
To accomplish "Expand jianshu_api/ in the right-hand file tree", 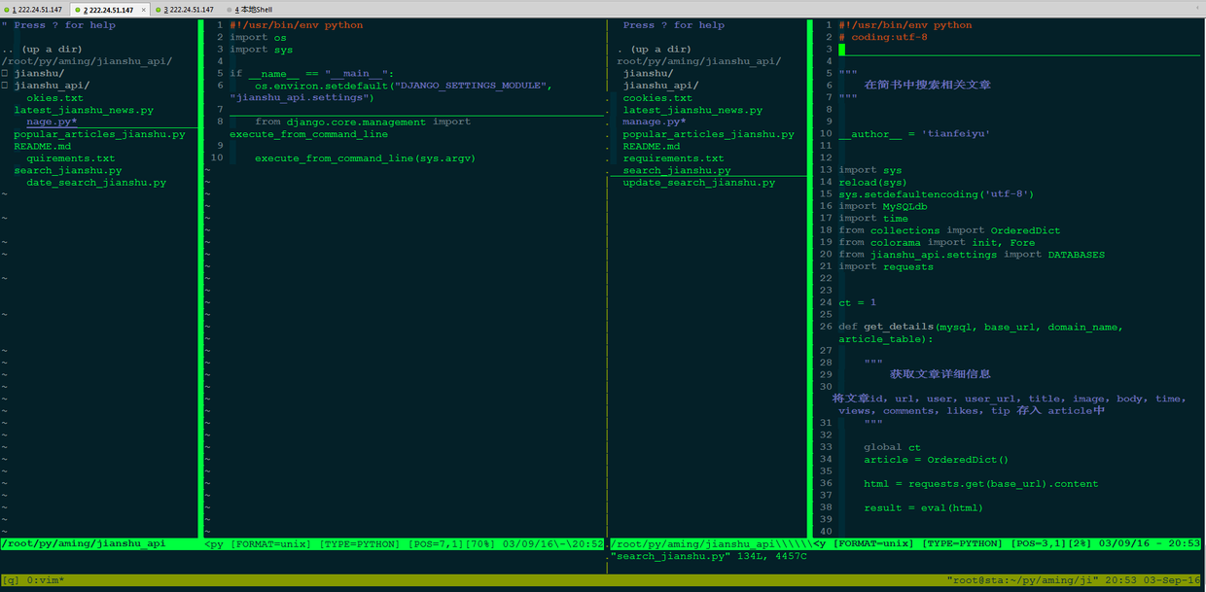I will tap(660, 86).
